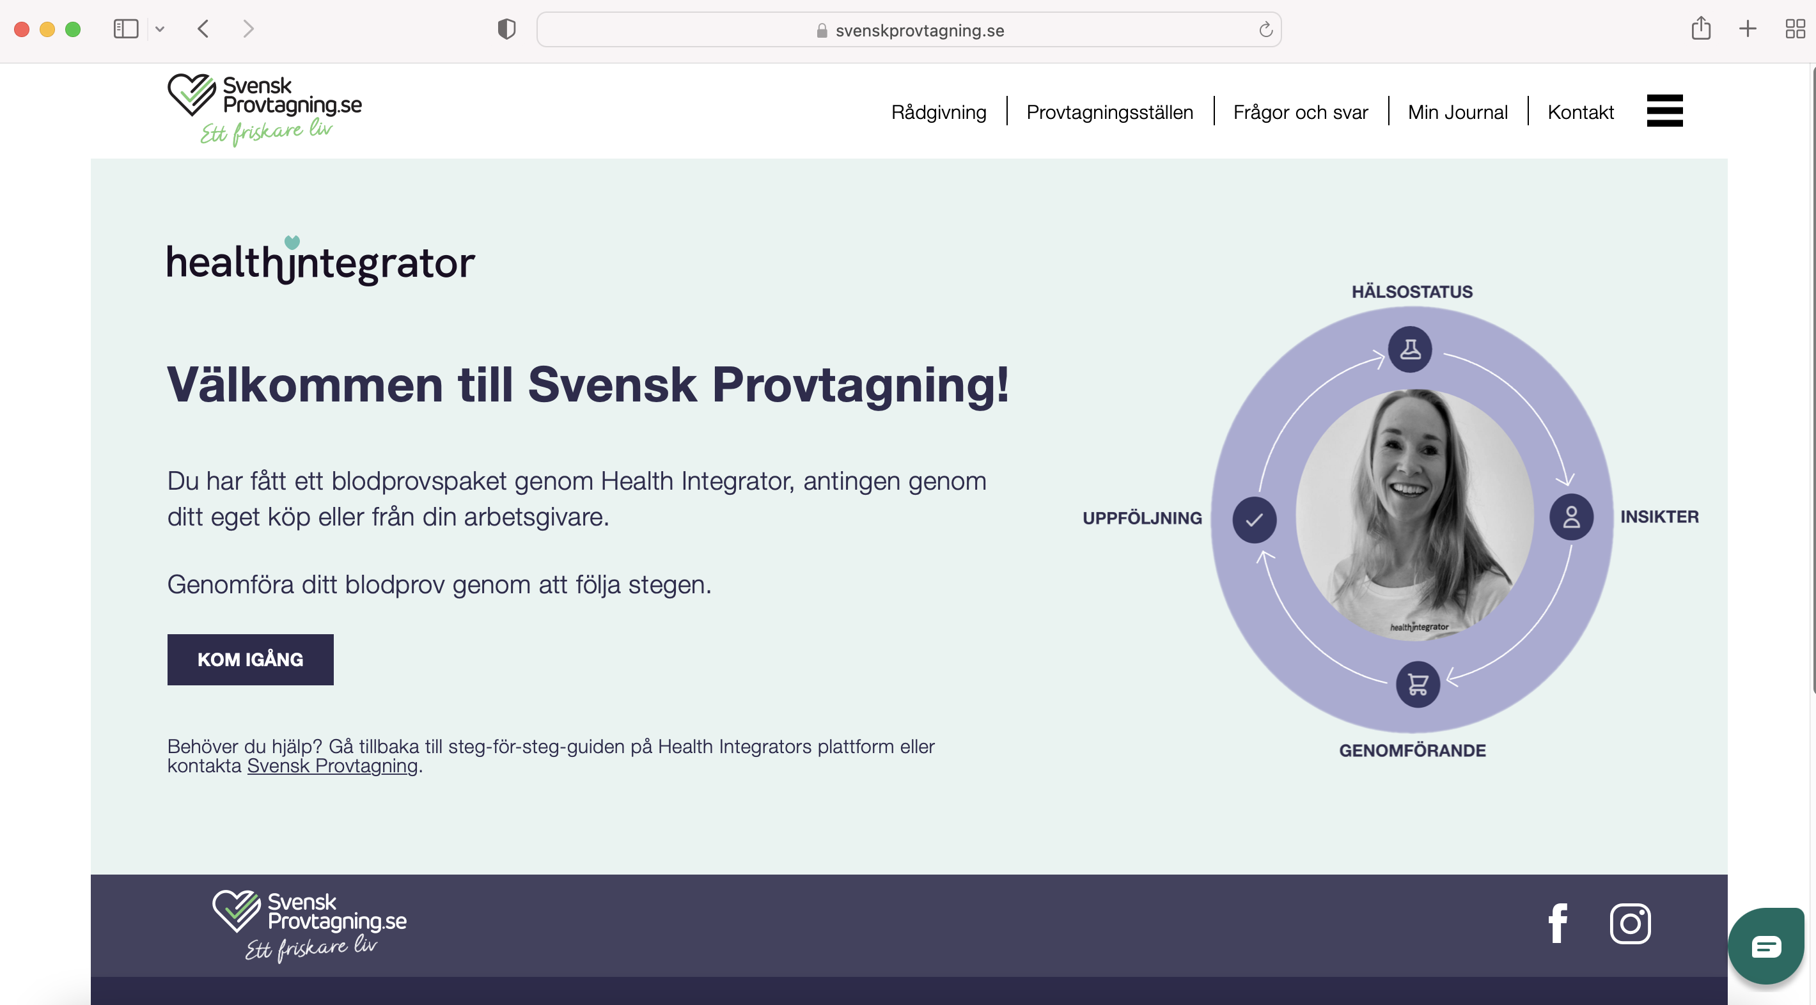Toggle the Safari sidebar
This screenshot has width=1816, height=1005.
[x=126, y=29]
